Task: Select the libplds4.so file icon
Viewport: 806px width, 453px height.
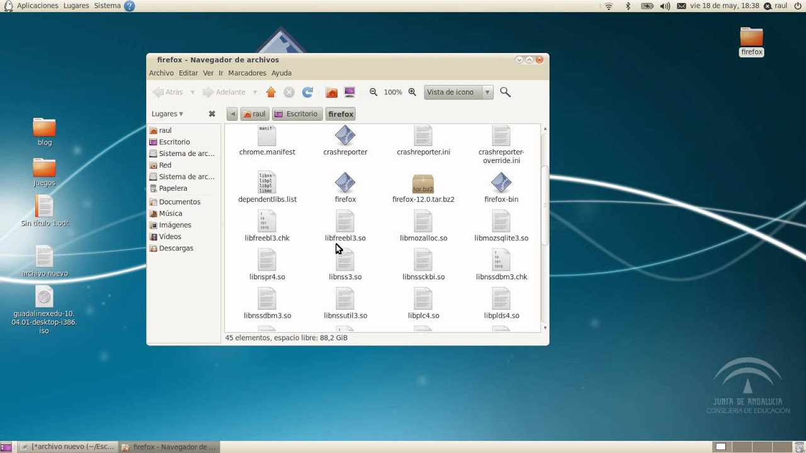Action: pos(501,299)
